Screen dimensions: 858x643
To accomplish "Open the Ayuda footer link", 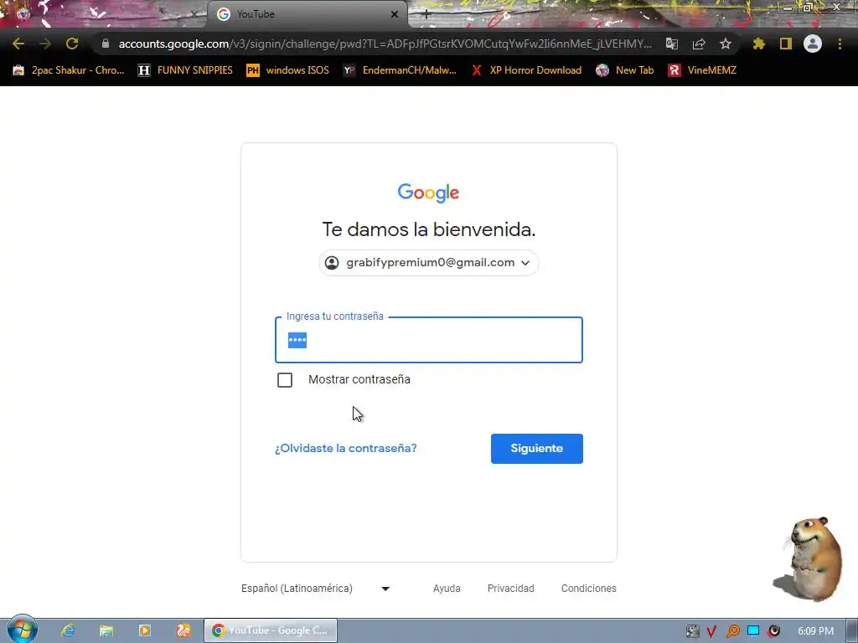I will point(447,589).
